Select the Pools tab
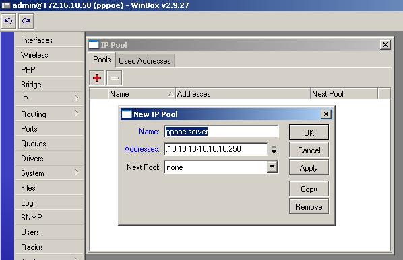Screen dimensions: 403x260 tap(102, 60)
